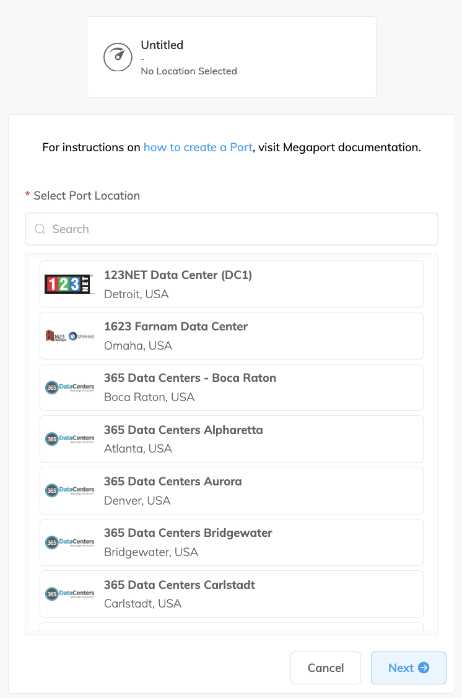The image size is (462, 698).
Task: Select the 123NET Data Center (DC1) in Detroit
Action: (x=231, y=283)
